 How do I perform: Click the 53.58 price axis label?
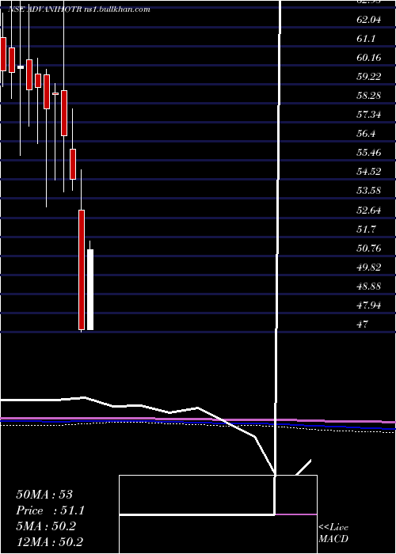pos(369,191)
